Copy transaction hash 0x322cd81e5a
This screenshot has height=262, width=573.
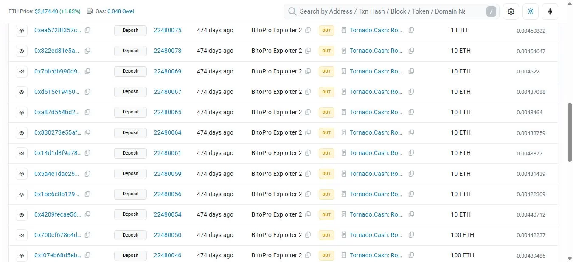87,51
